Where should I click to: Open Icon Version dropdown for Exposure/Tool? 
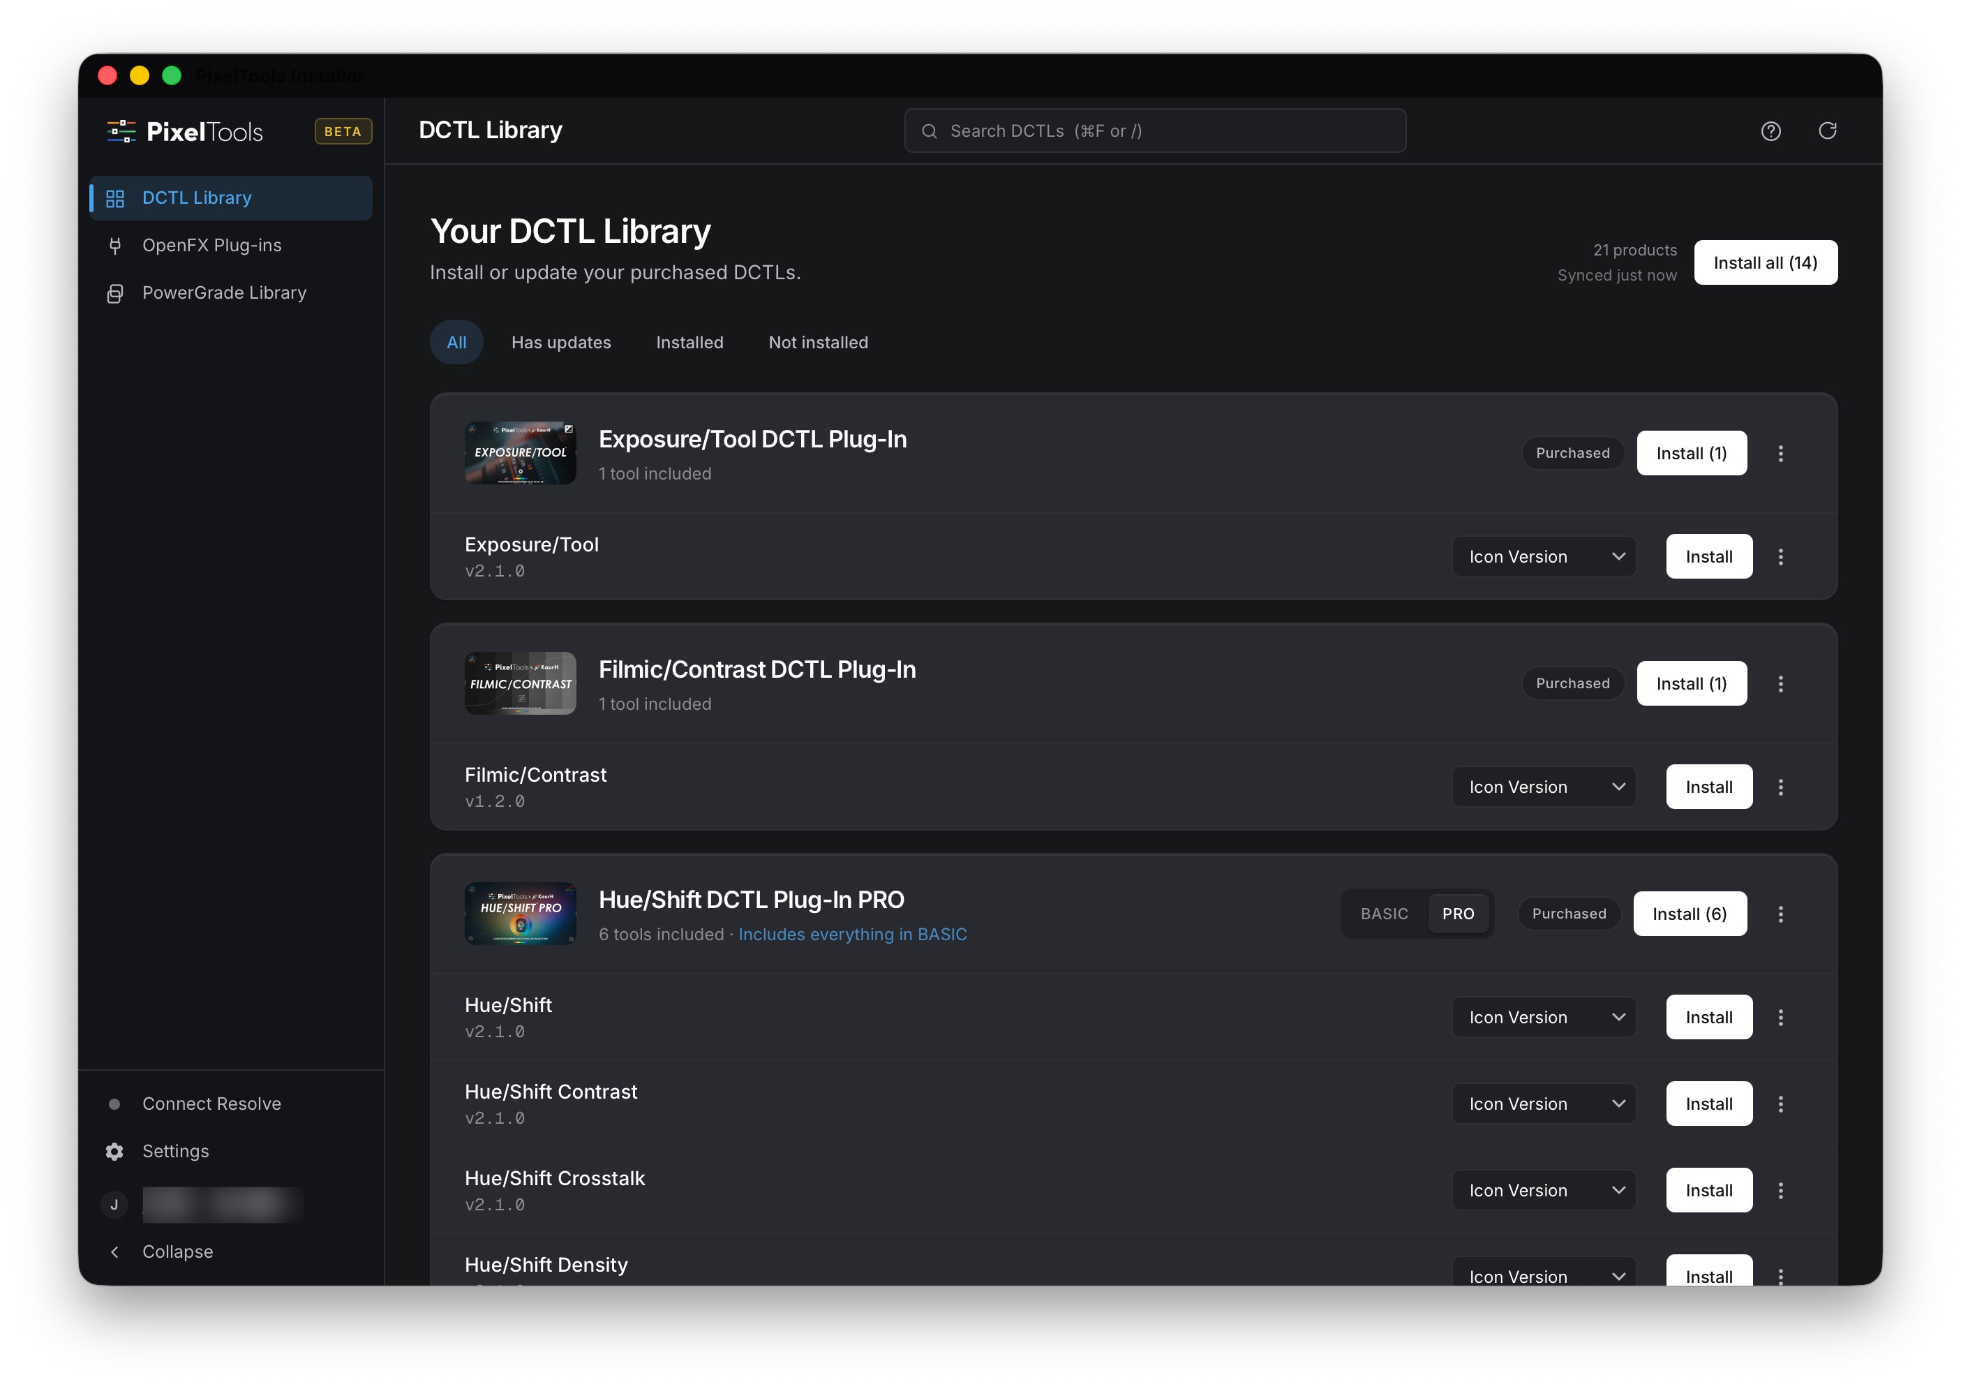click(1544, 557)
